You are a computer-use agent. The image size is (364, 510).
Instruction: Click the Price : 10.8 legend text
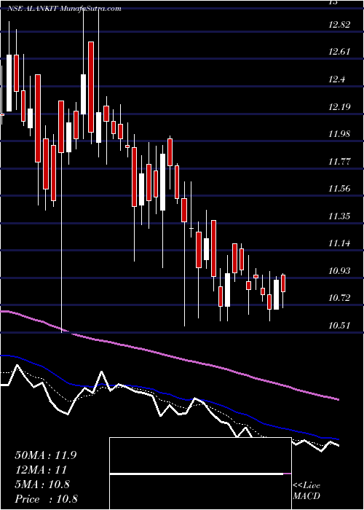(x=46, y=499)
